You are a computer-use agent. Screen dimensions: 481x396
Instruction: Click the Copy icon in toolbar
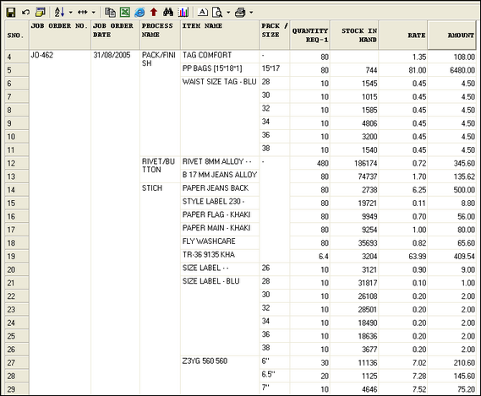[110, 13]
